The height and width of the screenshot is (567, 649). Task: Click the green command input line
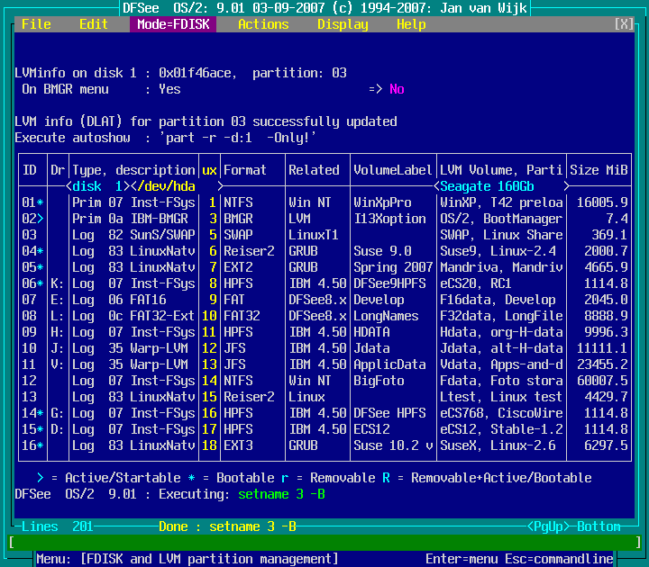tap(324, 543)
